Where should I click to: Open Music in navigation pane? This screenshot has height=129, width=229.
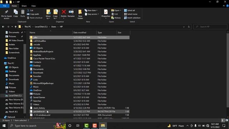coord(11,83)
